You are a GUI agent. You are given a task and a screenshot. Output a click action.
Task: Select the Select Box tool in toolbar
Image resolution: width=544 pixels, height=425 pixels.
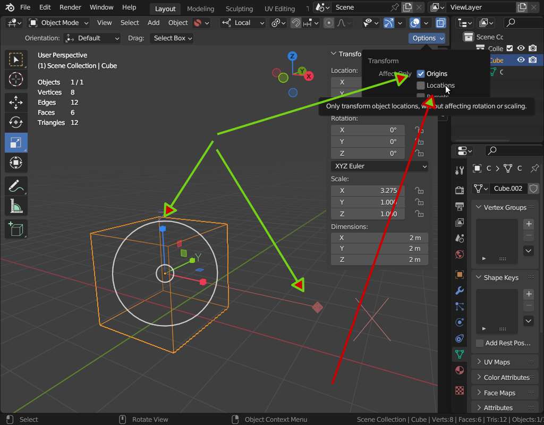(x=16, y=59)
